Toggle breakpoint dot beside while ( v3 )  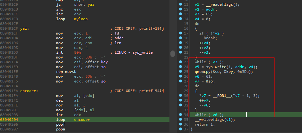point(180,62)
